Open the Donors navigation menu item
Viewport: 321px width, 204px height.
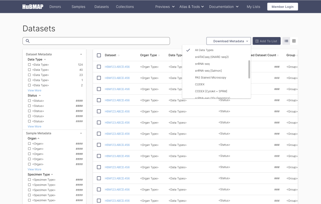click(x=55, y=6)
